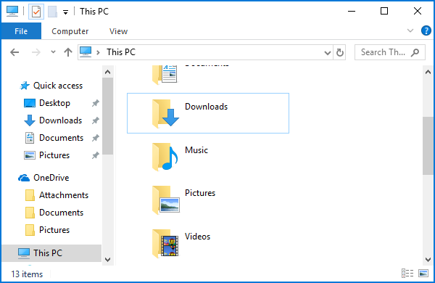This screenshot has height=283, width=435.
Task: Click the main pane scrollbar thumb
Action: (x=428, y=146)
